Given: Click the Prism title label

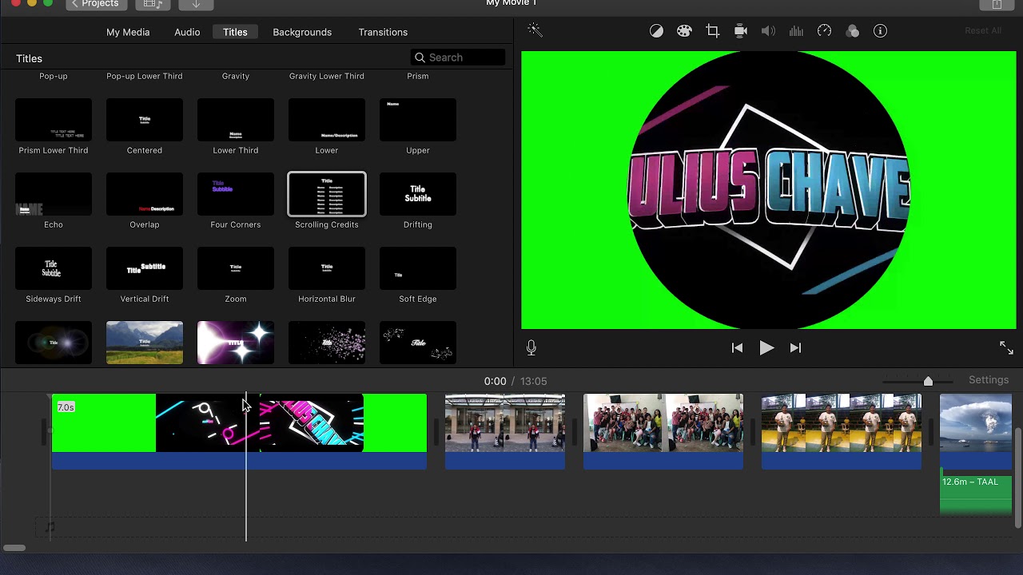Looking at the screenshot, I should click(x=418, y=76).
